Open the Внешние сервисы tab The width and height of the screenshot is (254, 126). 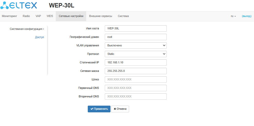[x=101, y=16]
